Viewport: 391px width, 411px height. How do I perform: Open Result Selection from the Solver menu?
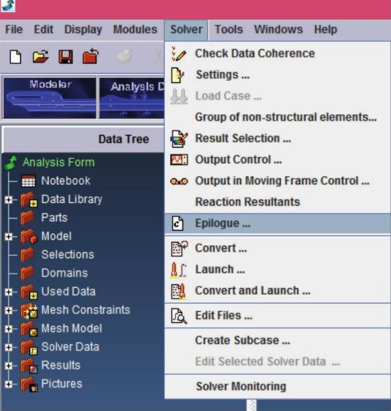243,138
